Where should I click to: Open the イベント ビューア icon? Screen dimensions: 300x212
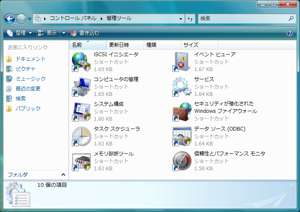[x=182, y=62]
